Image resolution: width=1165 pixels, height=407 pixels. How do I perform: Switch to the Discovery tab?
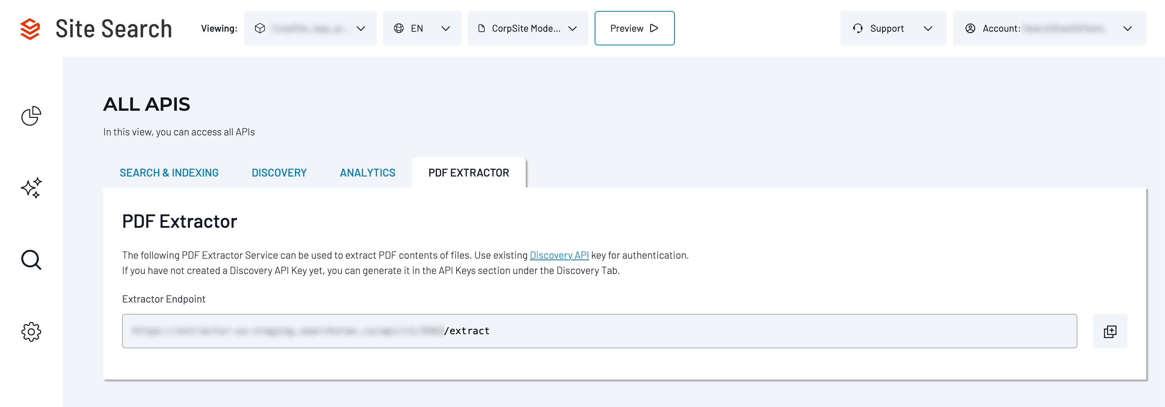pos(279,173)
